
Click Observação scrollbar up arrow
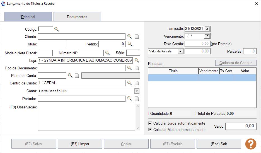coord(137,106)
